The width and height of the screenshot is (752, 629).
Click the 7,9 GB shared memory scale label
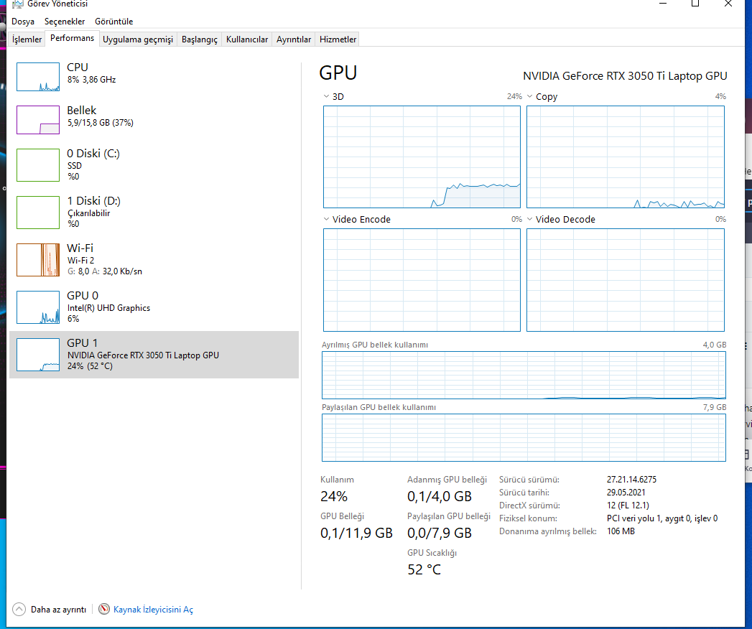tap(715, 407)
